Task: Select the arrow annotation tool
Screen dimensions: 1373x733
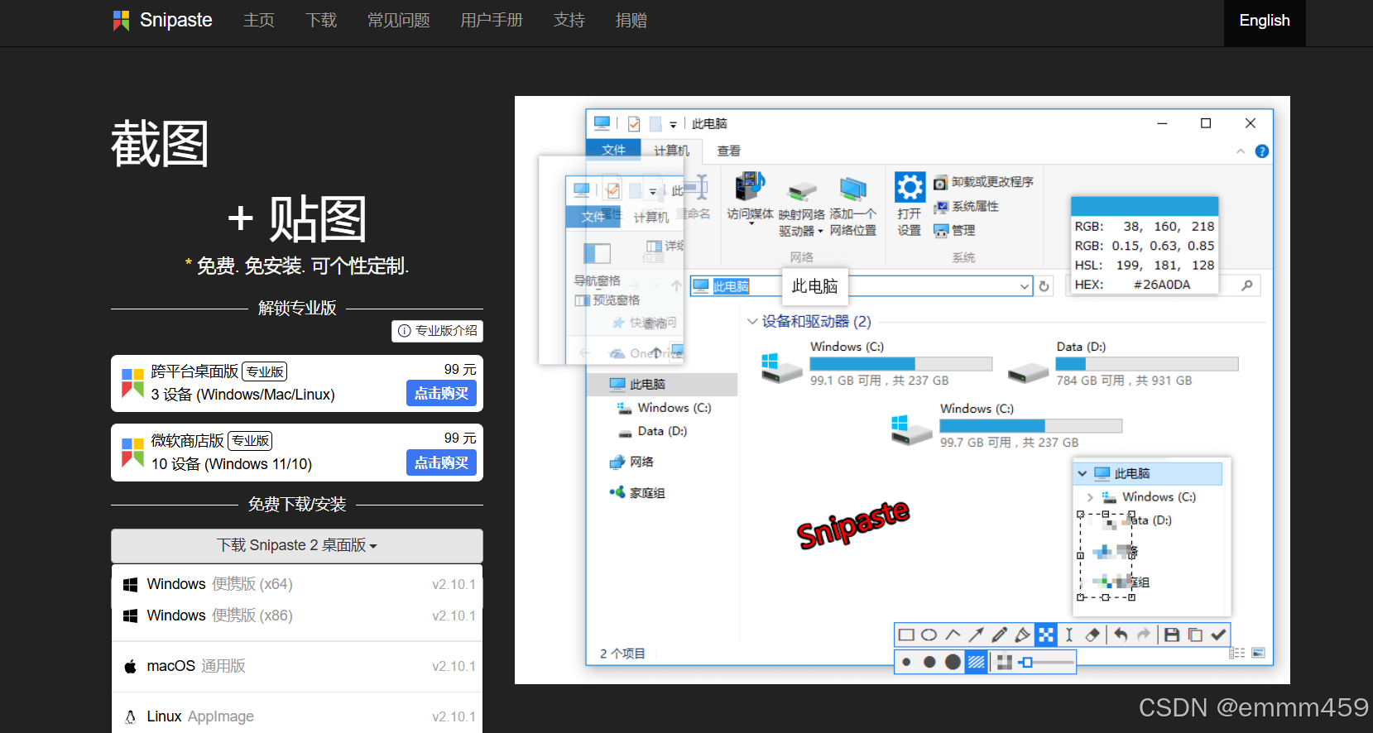Action: click(x=977, y=635)
